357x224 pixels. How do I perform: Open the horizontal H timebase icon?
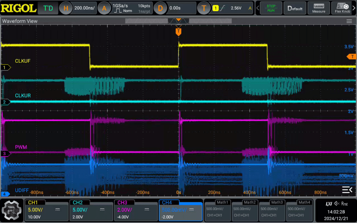(66, 8)
